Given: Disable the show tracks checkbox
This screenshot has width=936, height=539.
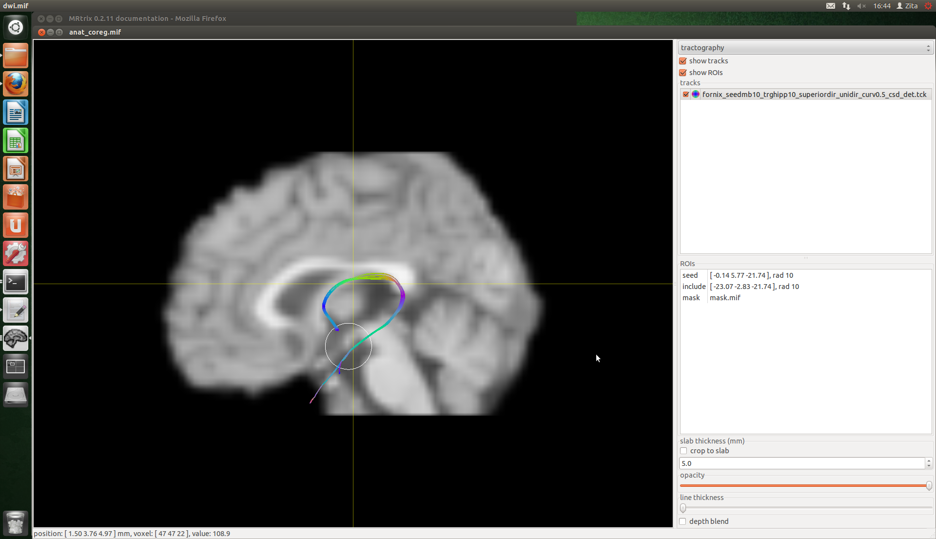Looking at the screenshot, I should tap(683, 61).
